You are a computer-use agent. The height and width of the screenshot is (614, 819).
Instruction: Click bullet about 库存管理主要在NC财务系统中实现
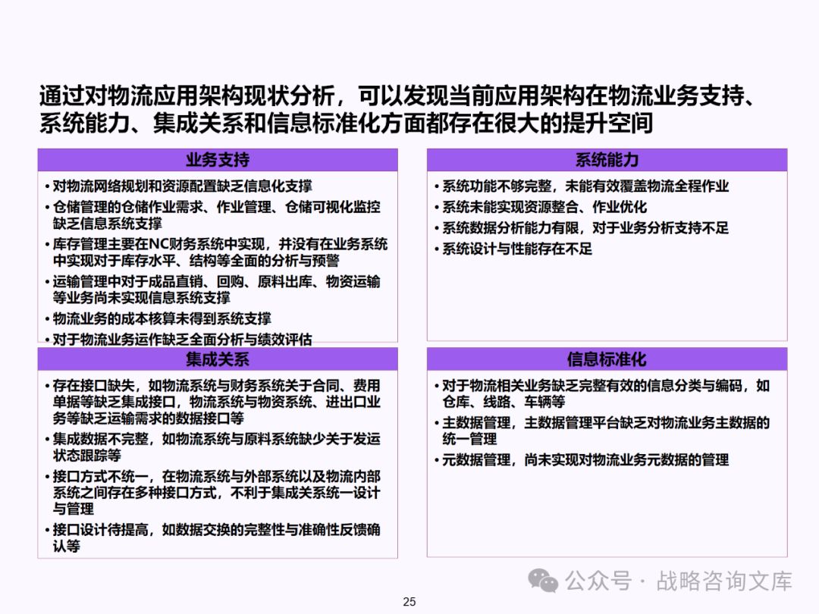coord(216,252)
